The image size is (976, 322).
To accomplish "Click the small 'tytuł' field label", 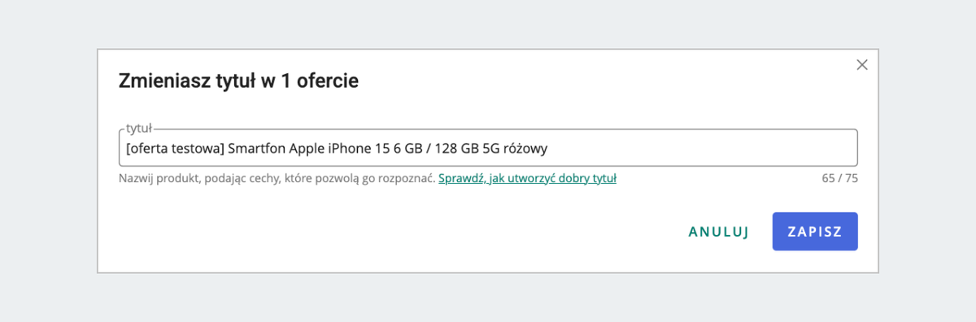I will (139, 128).
